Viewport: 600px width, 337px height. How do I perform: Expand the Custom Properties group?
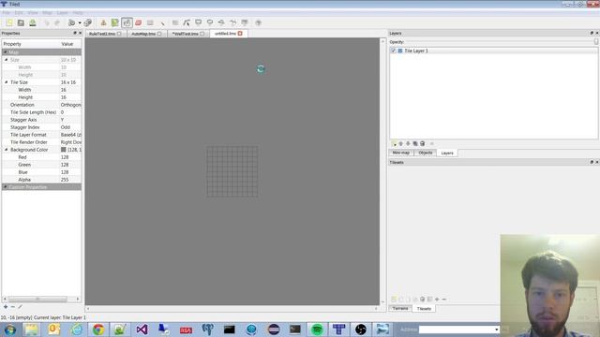point(6,187)
